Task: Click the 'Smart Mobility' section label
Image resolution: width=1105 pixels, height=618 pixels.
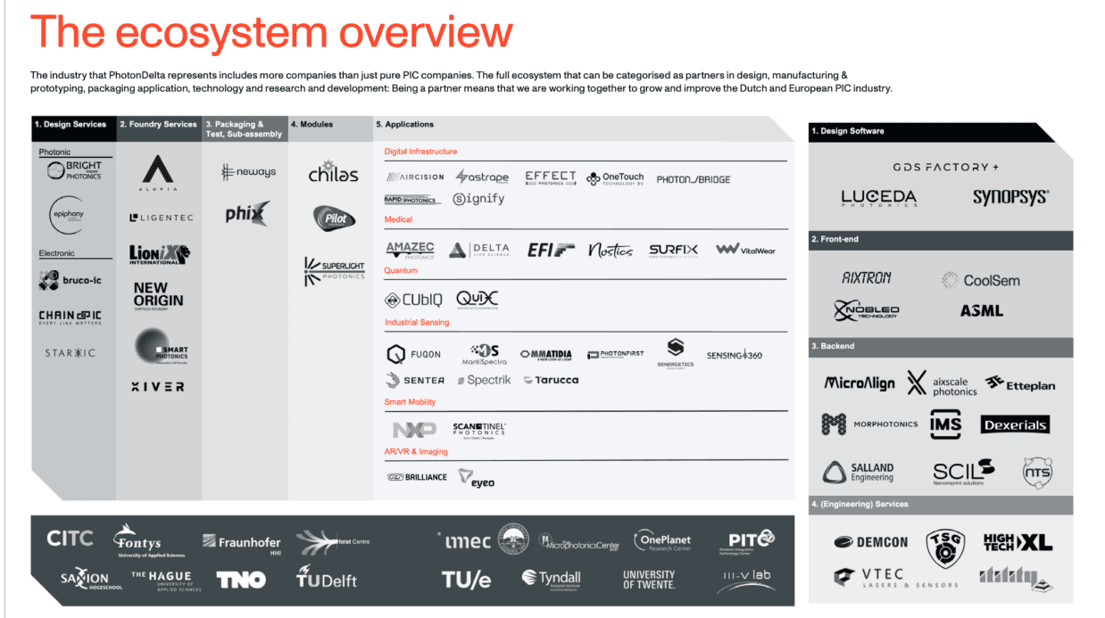Action: pyautogui.click(x=410, y=402)
